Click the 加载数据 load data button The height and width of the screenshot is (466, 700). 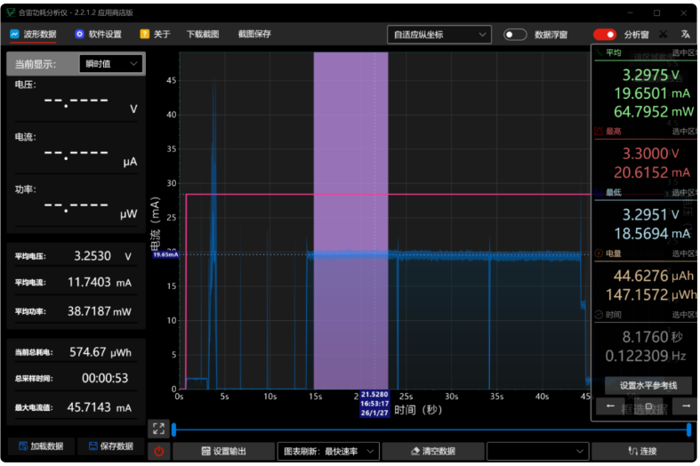41,446
